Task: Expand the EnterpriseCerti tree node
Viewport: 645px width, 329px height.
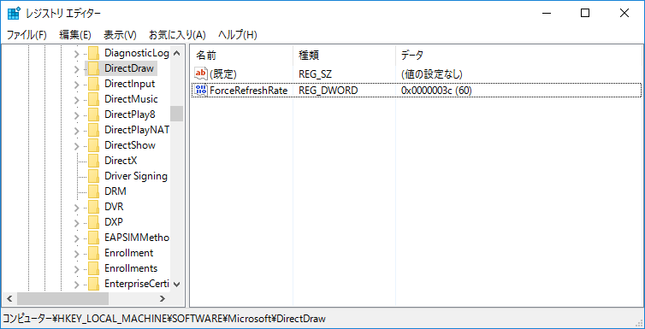Action: pos(76,285)
